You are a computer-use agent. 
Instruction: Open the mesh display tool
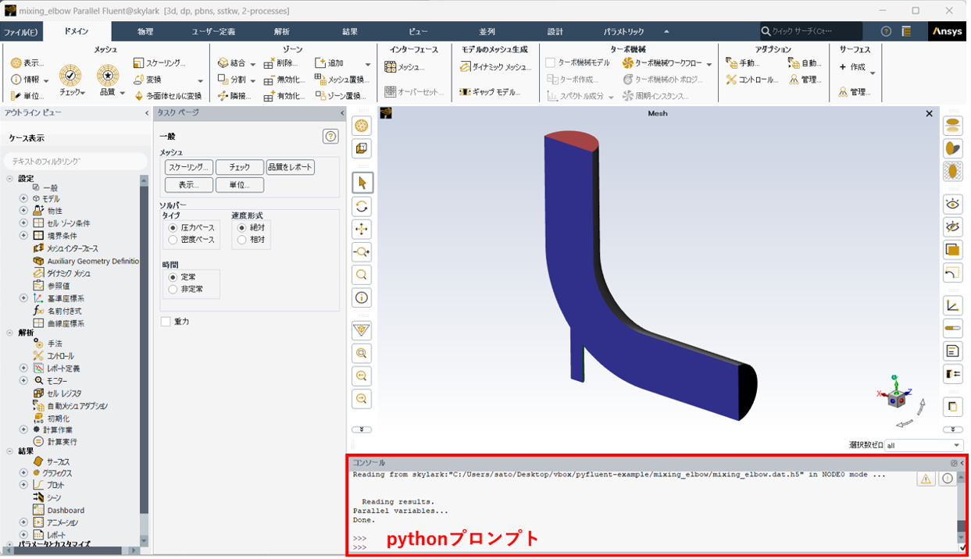[x=362, y=125]
